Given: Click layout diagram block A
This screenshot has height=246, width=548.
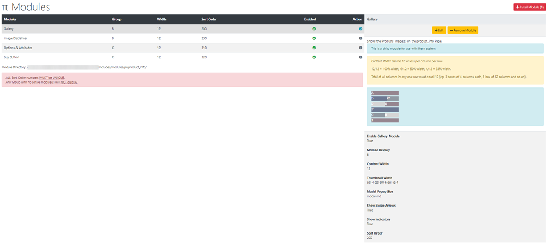Looking at the screenshot, I should [385, 93].
